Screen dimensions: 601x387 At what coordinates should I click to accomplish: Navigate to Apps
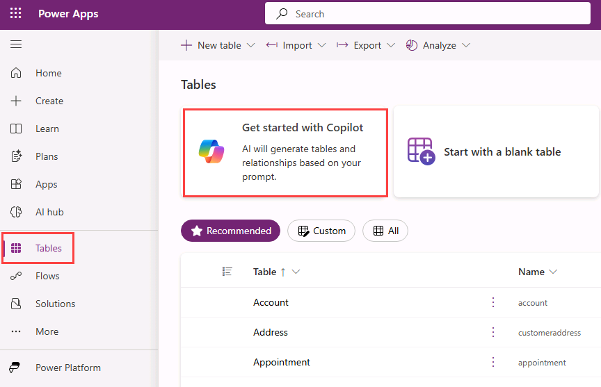pos(47,185)
